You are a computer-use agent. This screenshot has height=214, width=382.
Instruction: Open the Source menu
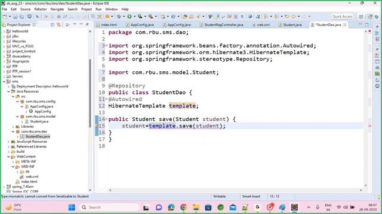(x=25, y=10)
